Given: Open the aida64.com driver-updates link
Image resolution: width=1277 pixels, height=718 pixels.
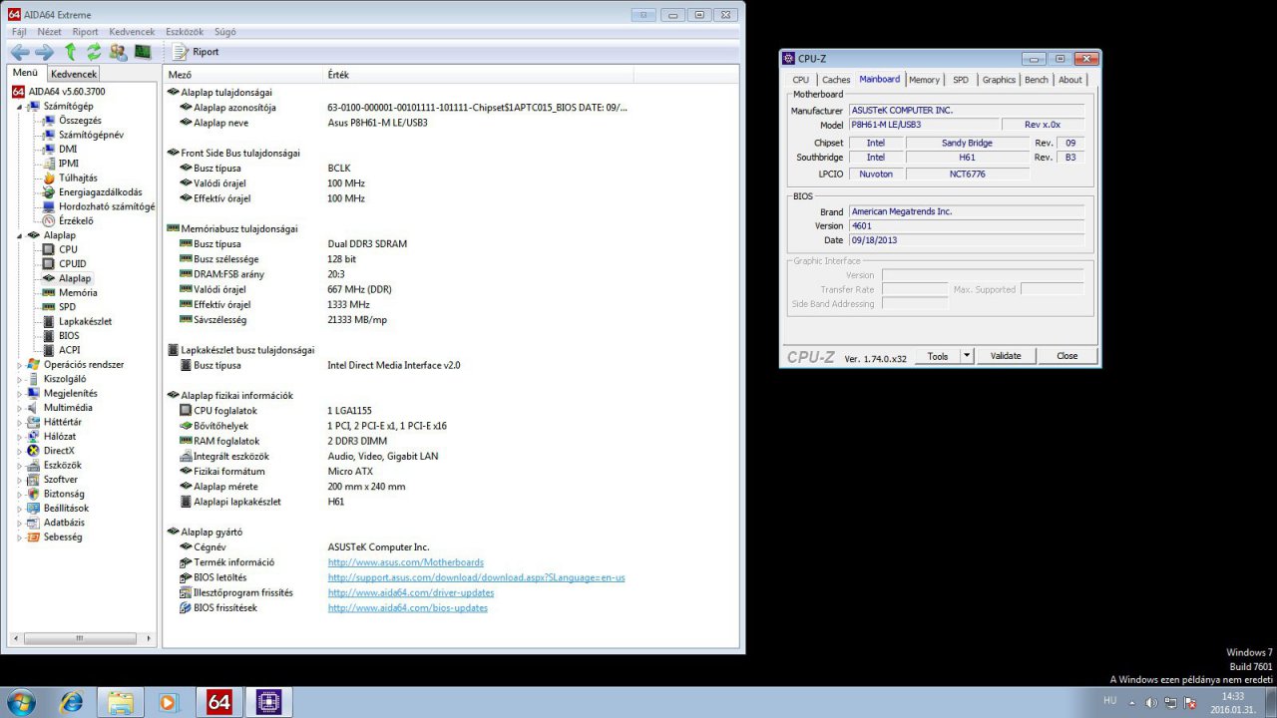Looking at the screenshot, I should click(x=411, y=592).
